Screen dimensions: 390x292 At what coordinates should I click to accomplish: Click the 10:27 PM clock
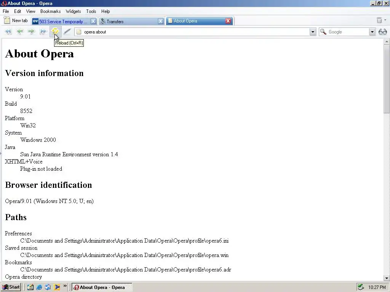point(377,287)
